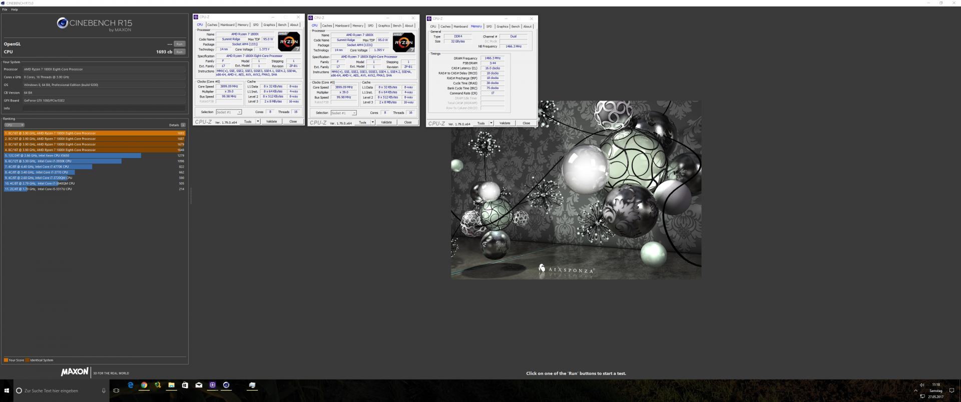The image size is (961, 402).
Task: Expand Tools arrow in 1.373 V CPU-Z window
Action: pyautogui.click(x=258, y=121)
